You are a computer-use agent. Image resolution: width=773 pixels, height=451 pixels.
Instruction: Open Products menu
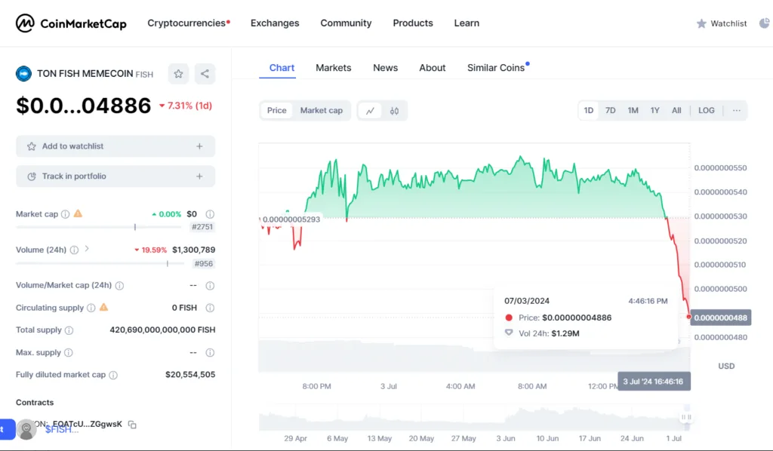pyautogui.click(x=413, y=23)
